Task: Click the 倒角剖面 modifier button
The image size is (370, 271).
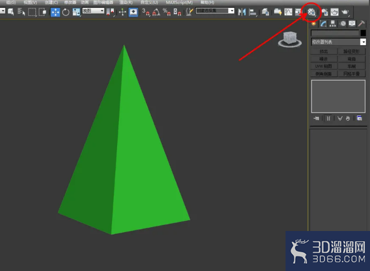Action: click(x=324, y=74)
